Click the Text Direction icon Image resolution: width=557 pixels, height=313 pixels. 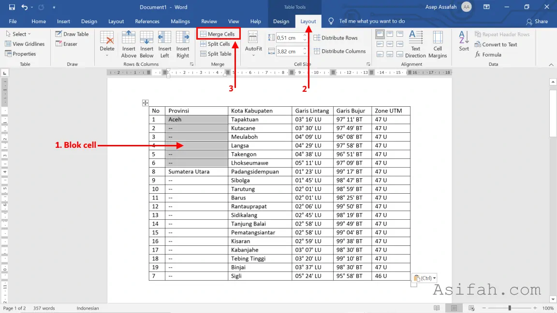416,37
